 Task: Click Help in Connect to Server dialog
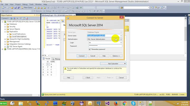click(104, 56)
